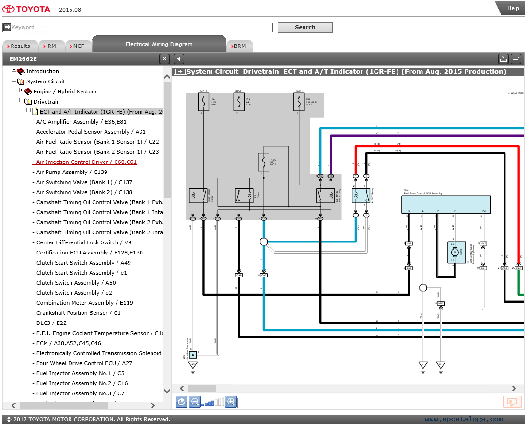Click the Drivetrain open book icon
This screenshot has width=527, height=427.
28,102
